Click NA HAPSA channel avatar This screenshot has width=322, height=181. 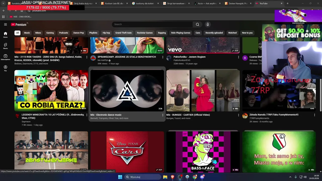pyautogui.click(x=93, y=58)
